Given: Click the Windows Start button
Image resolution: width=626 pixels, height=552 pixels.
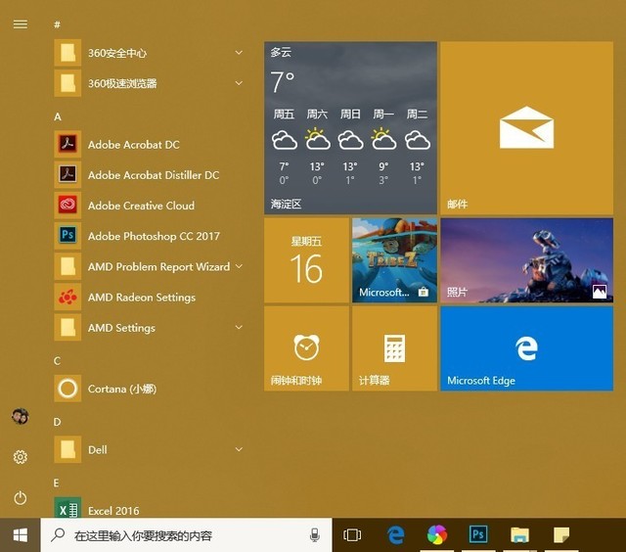Looking at the screenshot, I should coord(20,535).
